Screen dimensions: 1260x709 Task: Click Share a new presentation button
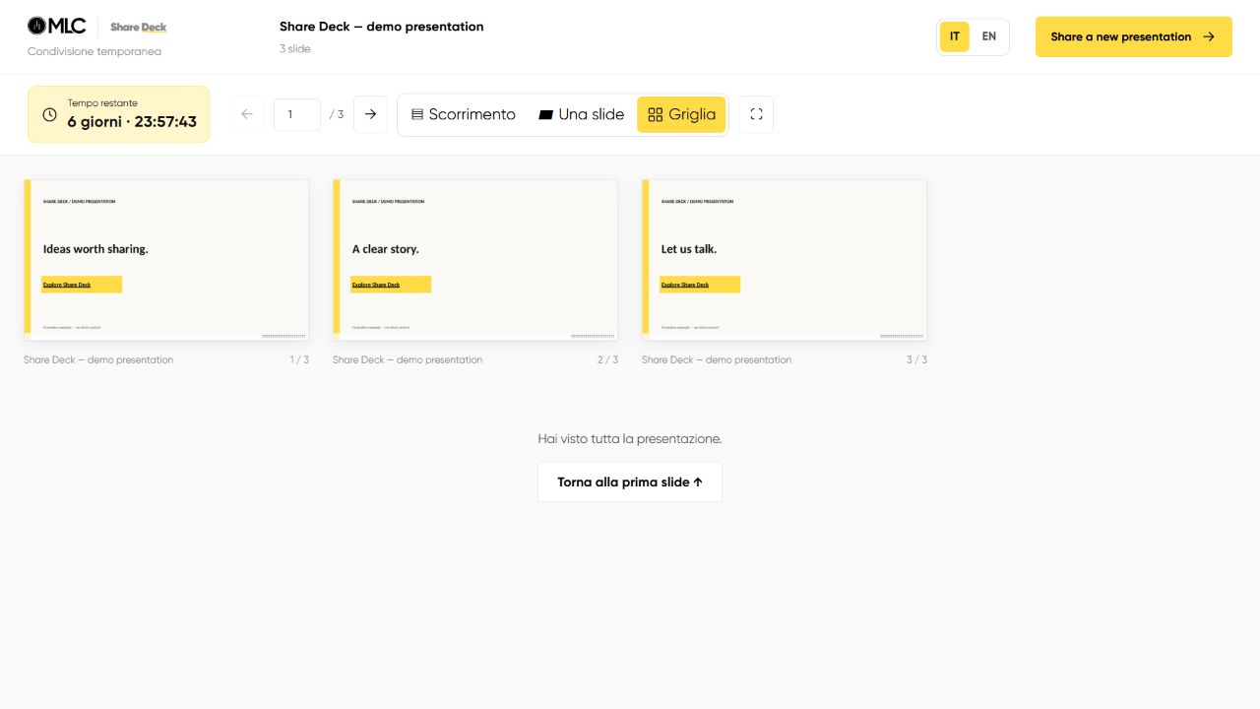click(x=1134, y=36)
